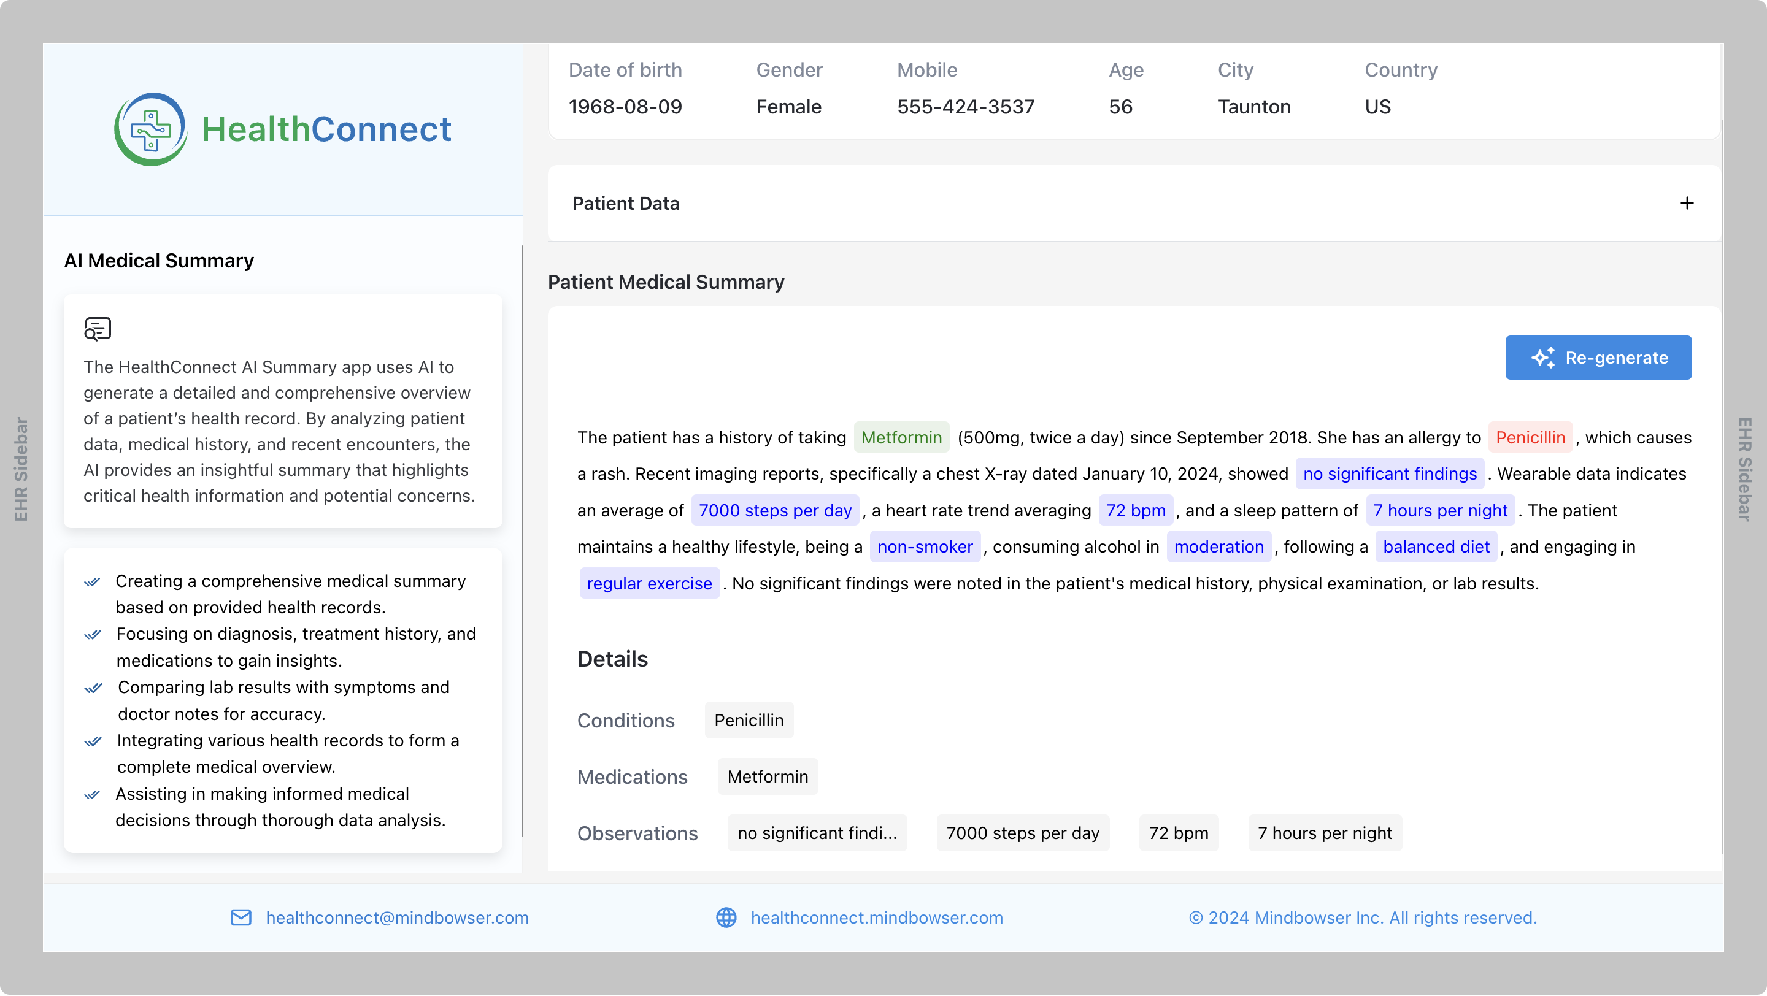Click the mail envelope icon in footer
Image resolution: width=1767 pixels, height=996 pixels.
(x=241, y=917)
